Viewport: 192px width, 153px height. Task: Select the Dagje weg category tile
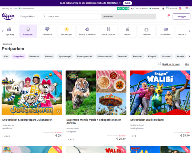pos(12,31)
